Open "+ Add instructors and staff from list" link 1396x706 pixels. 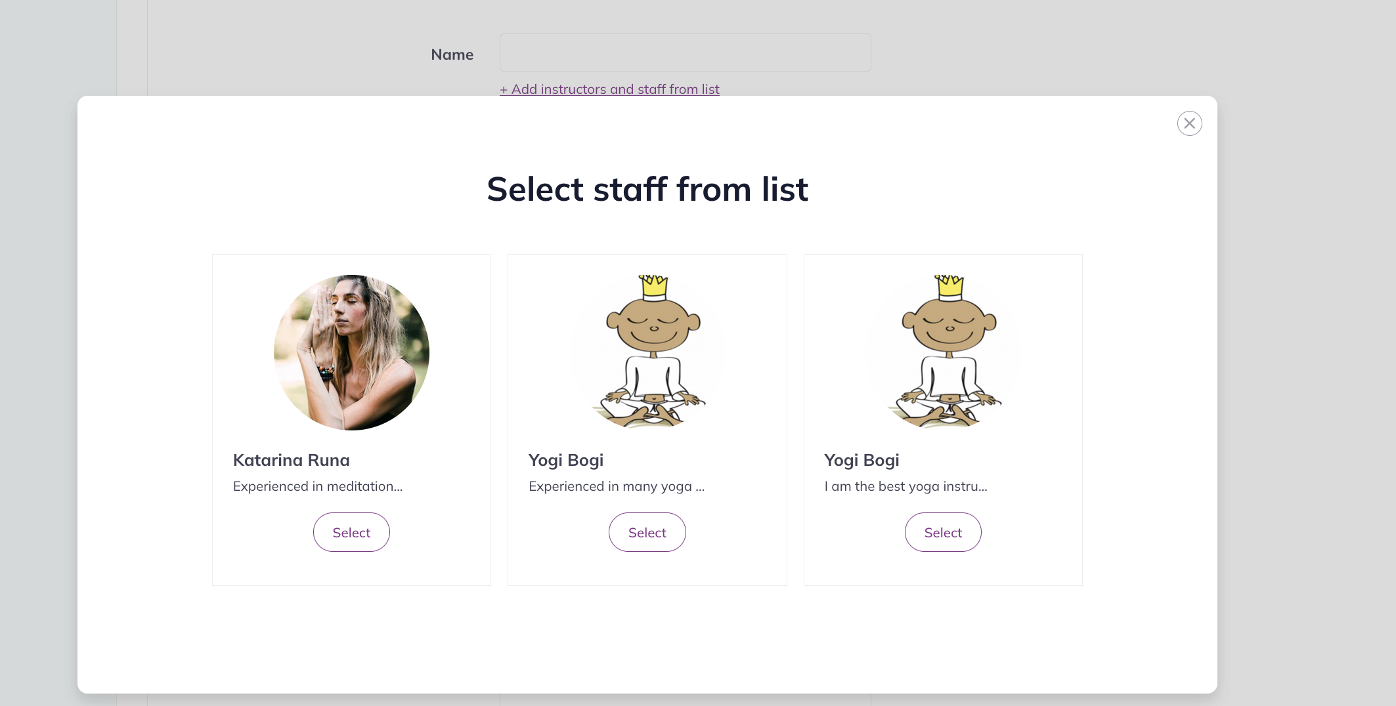[x=609, y=89]
